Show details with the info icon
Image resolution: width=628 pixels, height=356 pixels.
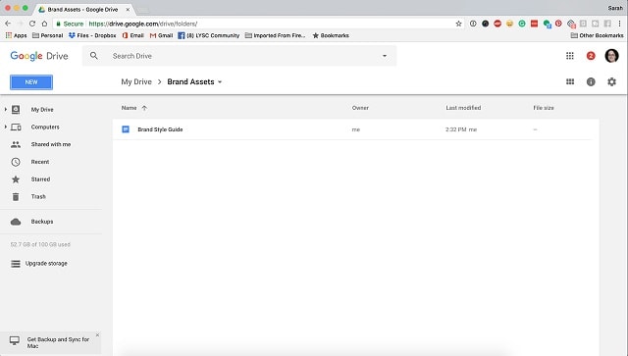[x=591, y=81]
